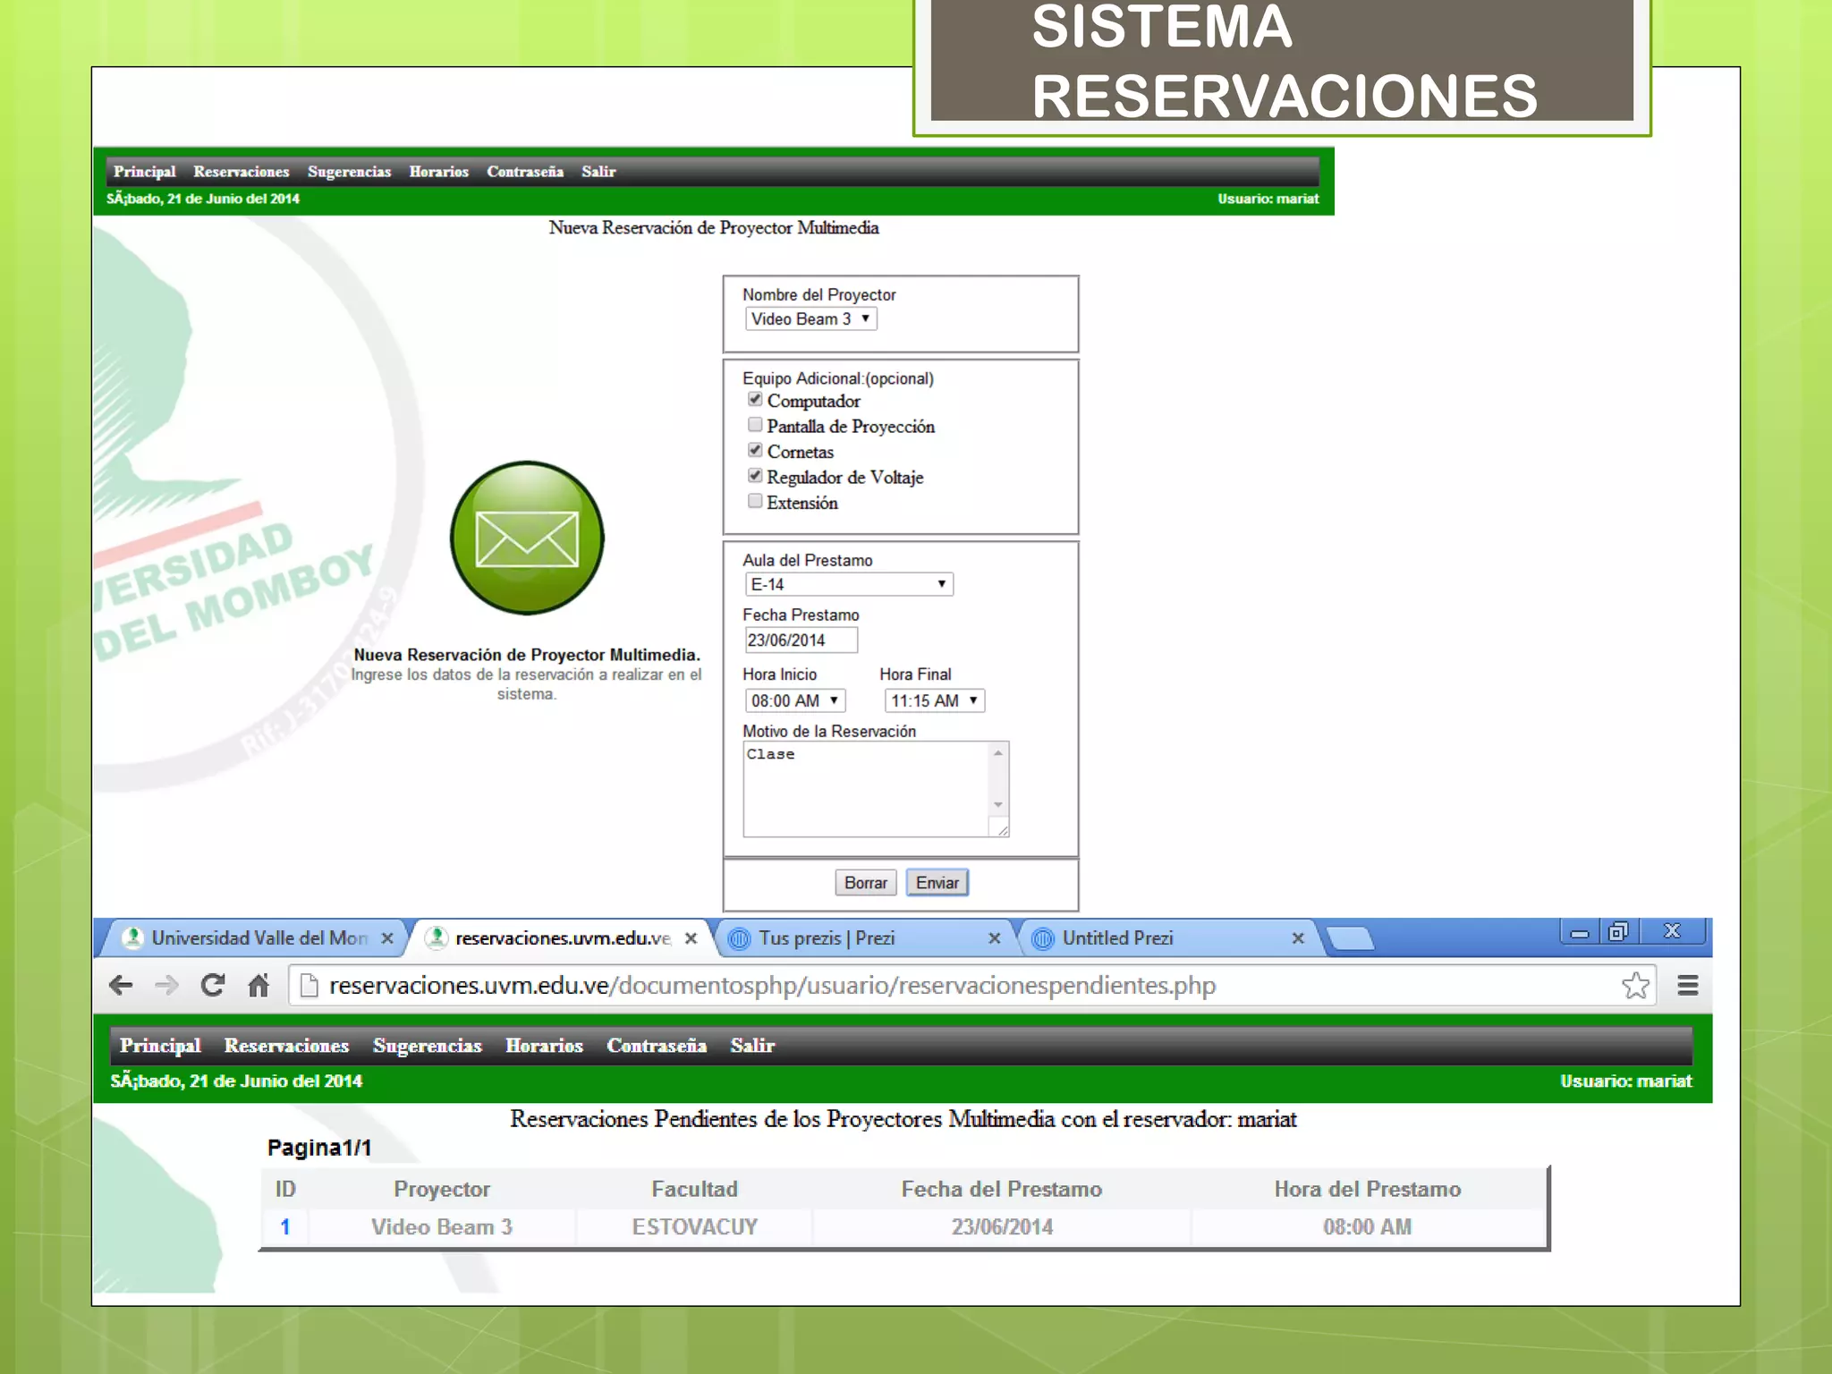Open the Hora Inicio dropdown
Image resolution: width=1832 pixels, height=1374 pixels.
point(795,700)
